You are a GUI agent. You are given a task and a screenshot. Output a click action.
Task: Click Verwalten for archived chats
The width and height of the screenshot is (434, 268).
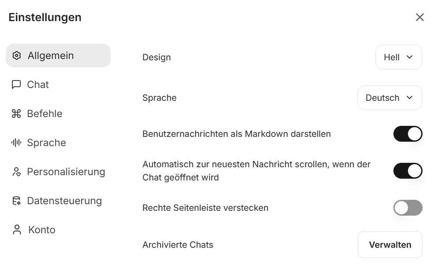point(390,245)
